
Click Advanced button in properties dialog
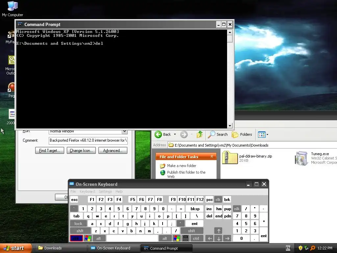[x=113, y=150]
